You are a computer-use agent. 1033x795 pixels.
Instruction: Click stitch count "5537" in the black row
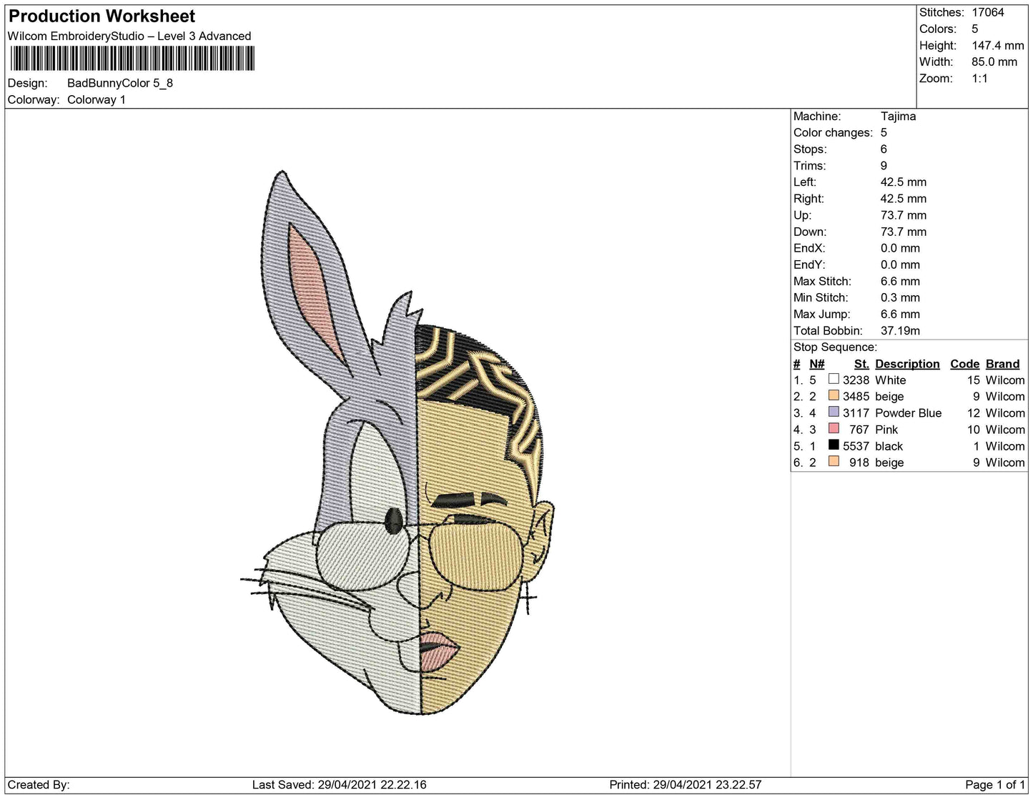coord(856,445)
